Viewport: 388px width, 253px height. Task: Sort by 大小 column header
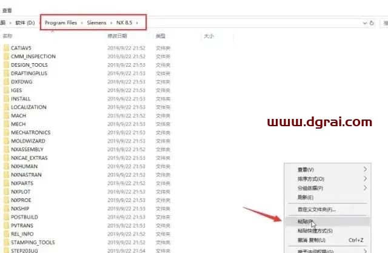click(x=209, y=36)
